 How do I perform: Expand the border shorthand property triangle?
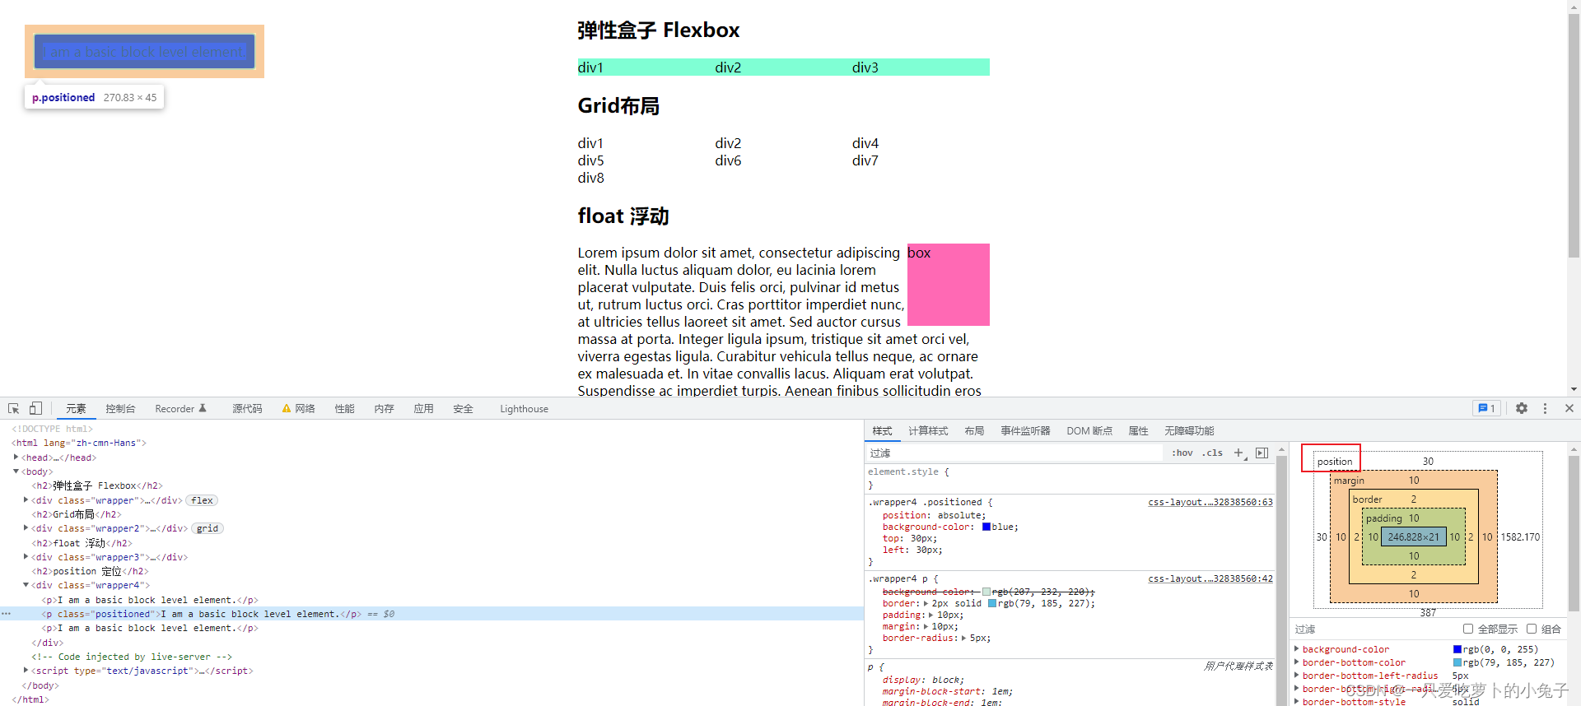click(x=926, y=603)
